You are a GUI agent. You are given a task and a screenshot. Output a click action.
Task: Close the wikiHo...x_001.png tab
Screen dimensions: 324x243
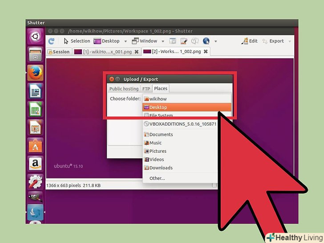click(137, 52)
